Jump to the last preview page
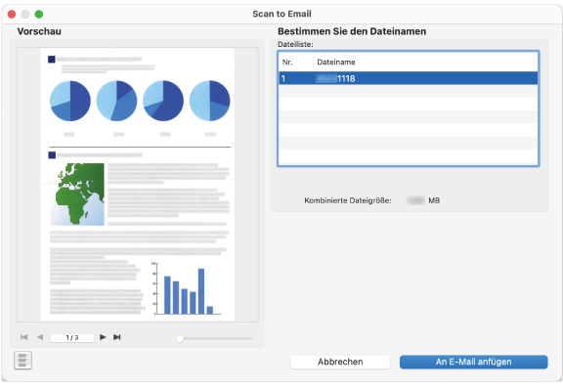 click(117, 337)
